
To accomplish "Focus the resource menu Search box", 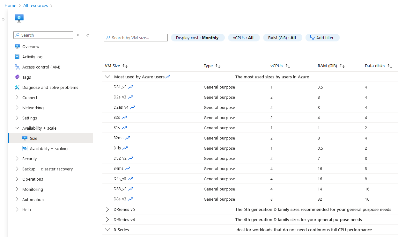I will [43, 35].
